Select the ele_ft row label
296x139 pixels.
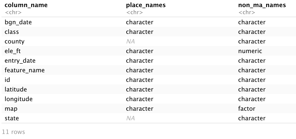click(13, 51)
